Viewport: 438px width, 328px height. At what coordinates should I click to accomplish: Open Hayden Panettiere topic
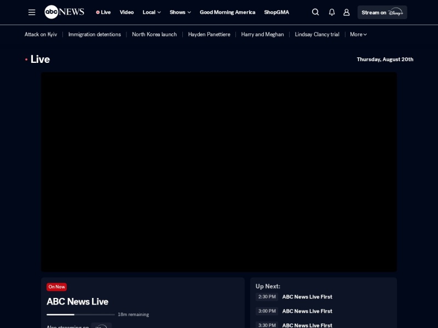click(x=209, y=34)
